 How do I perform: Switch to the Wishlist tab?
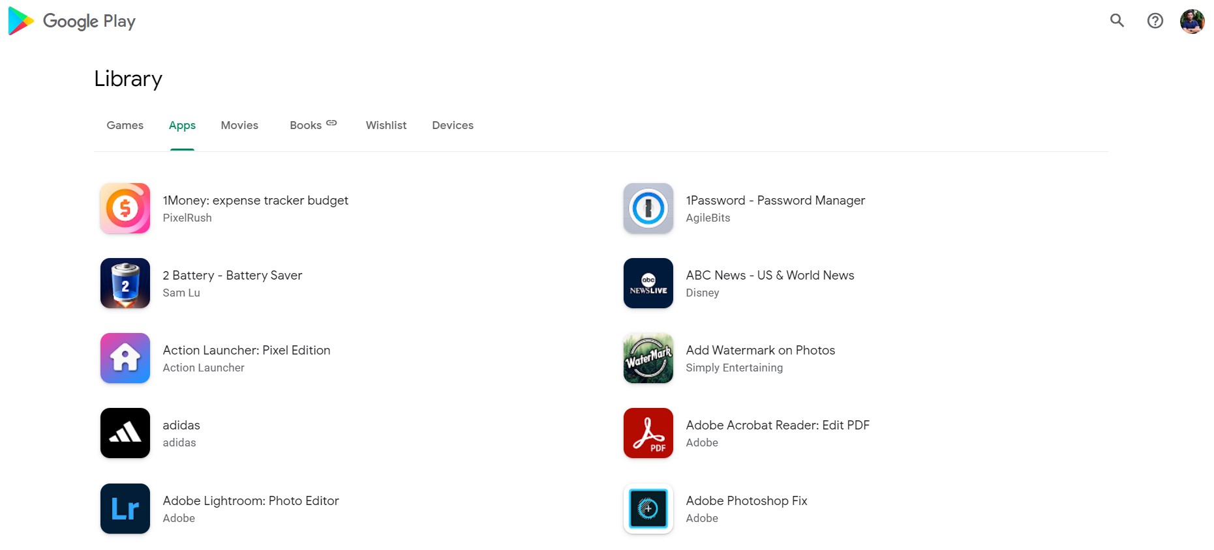click(386, 125)
